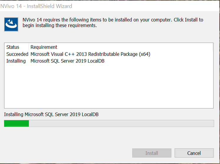Click "(x64)" in the Visual C++ row
The image size is (220, 164).
click(x=144, y=54)
